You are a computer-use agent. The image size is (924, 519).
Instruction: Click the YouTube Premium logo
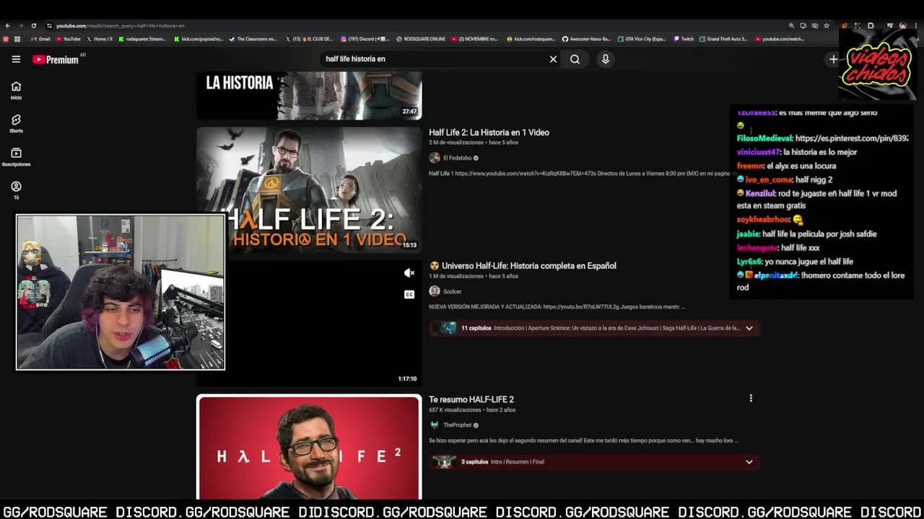(56, 60)
